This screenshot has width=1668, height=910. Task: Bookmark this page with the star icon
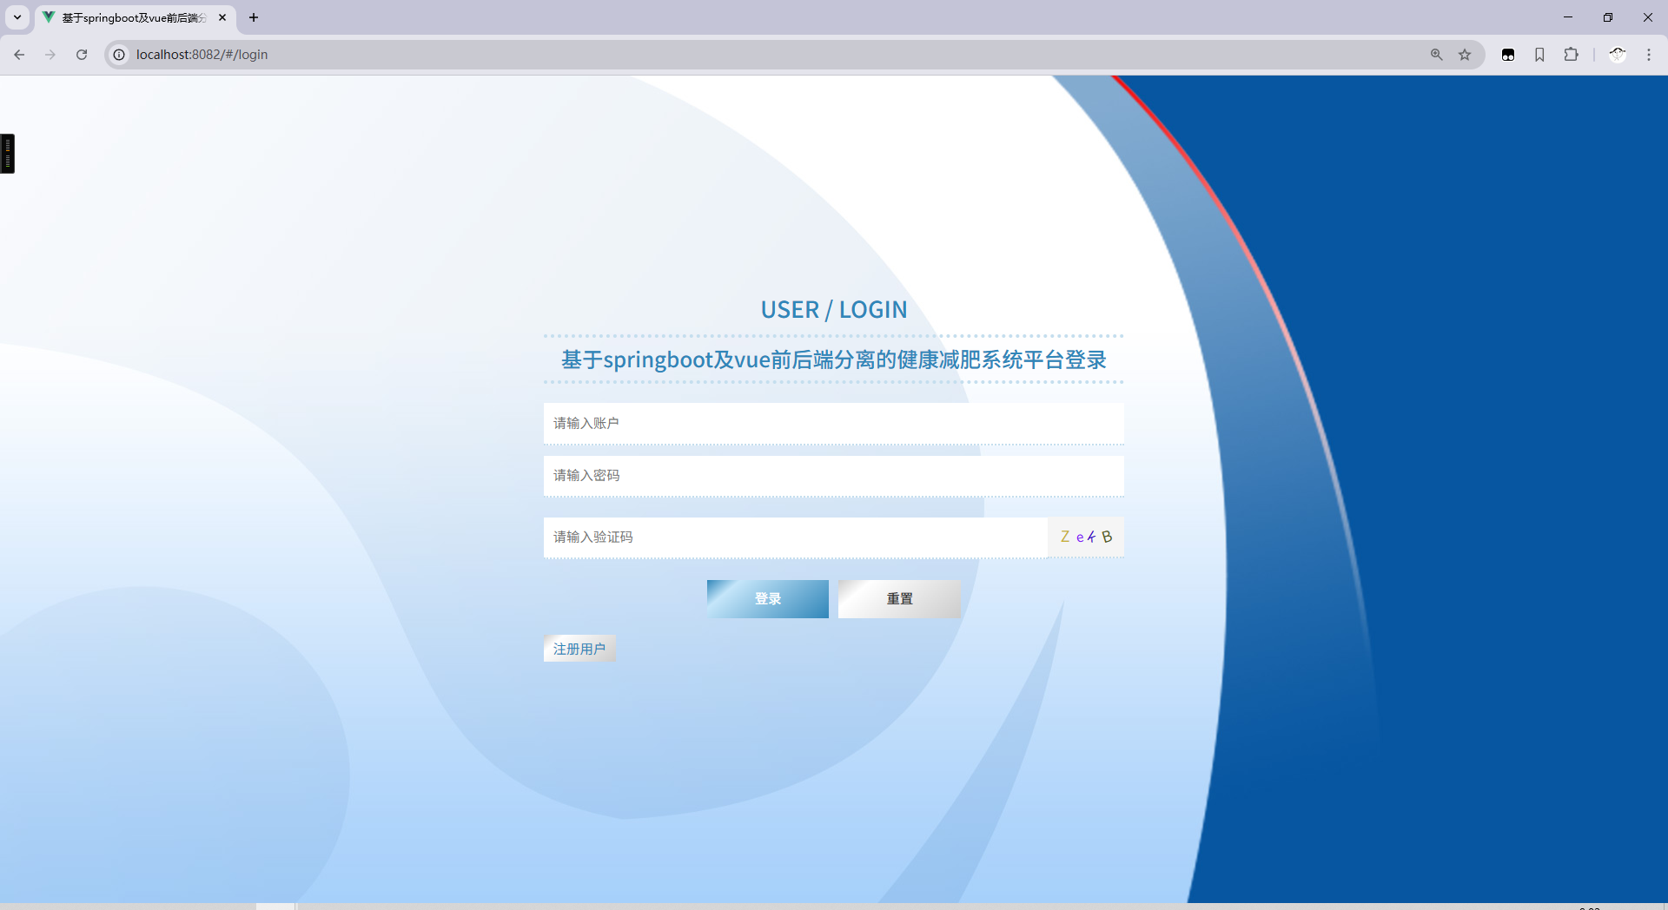pos(1465,55)
